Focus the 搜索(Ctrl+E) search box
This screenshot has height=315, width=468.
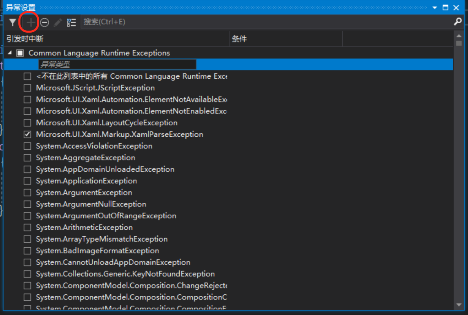coord(265,22)
